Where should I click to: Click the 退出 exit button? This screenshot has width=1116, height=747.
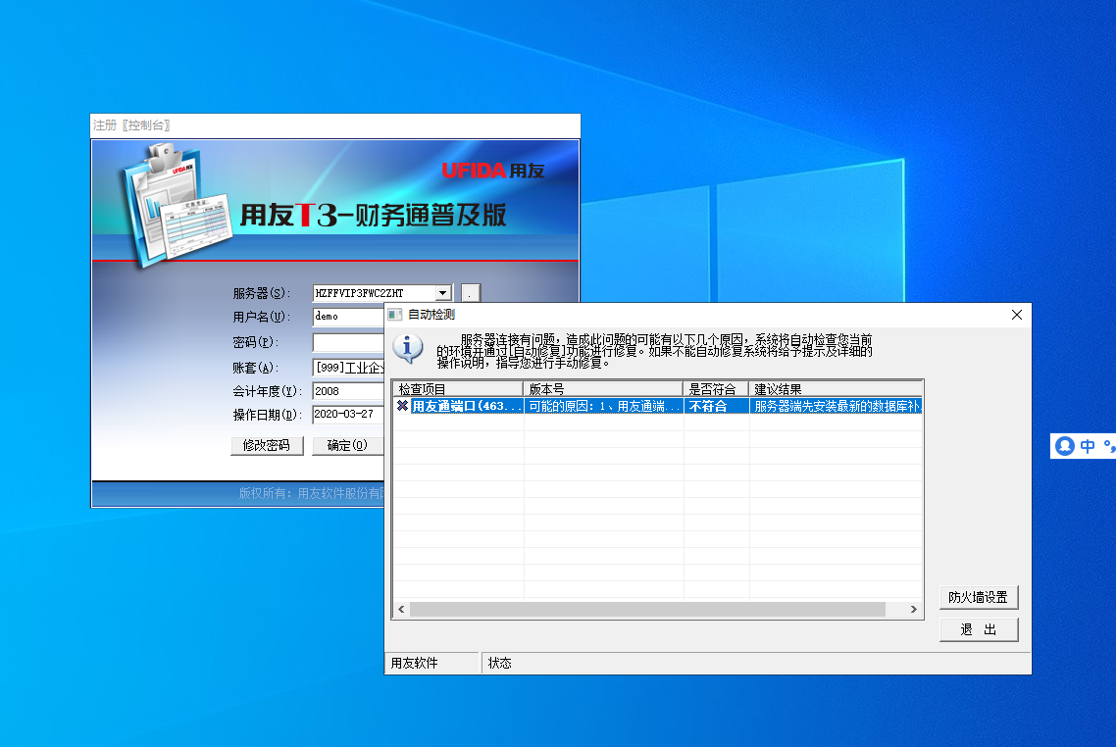click(979, 629)
